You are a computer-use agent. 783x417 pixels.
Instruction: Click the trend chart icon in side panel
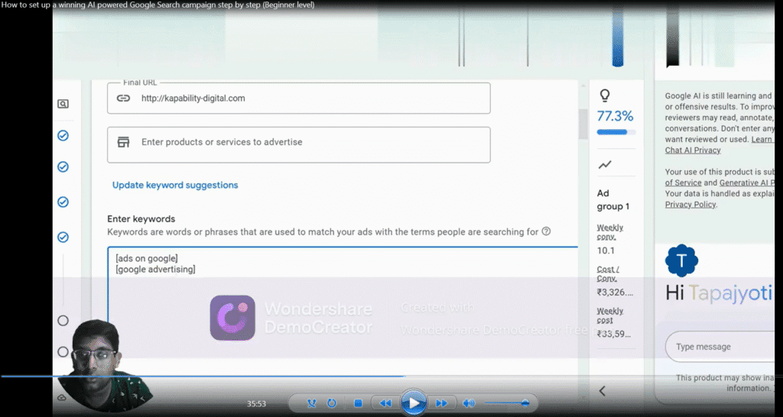pyautogui.click(x=605, y=164)
